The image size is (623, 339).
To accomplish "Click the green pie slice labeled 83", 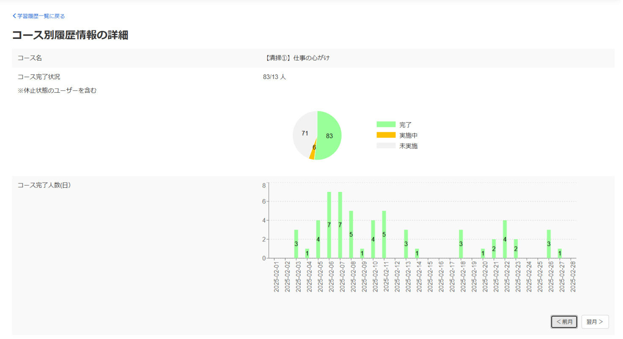I will [x=330, y=135].
